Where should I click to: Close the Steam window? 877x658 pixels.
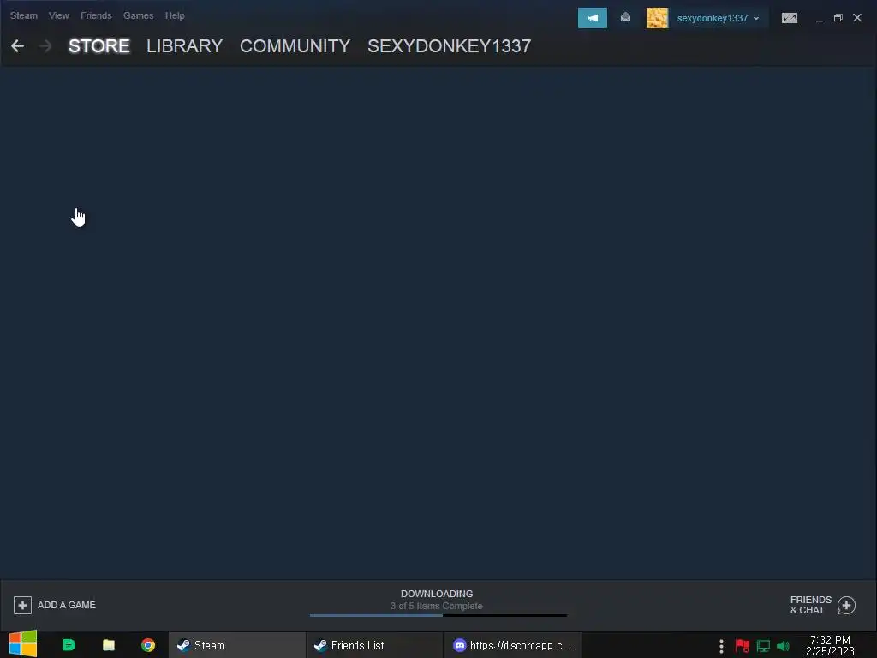[x=856, y=18]
